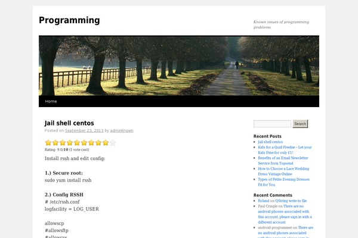This screenshot has width=358, height=238.
Task: Rate the post with the first star
Action: (48, 143)
